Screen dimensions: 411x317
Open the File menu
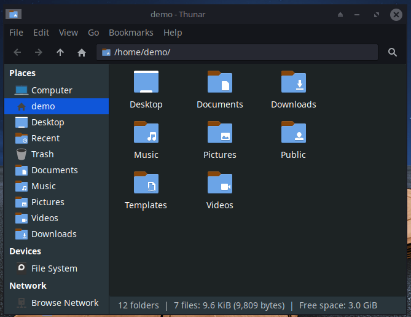click(x=16, y=33)
